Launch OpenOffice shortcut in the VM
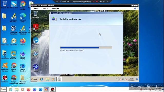 pos(36,42)
